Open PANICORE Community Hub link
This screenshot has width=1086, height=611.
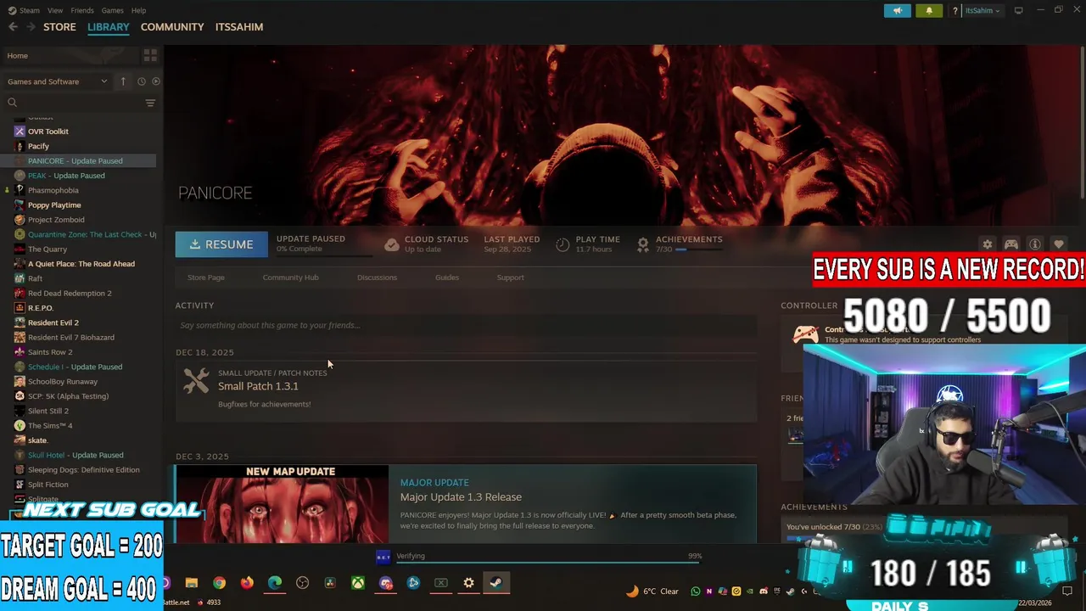[290, 277]
